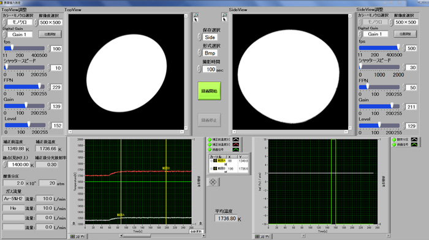The height and width of the screenshot is (240, 429).
Task: Click the SideView image scroll-left arrow
Action: pyautogui.click(x=234, y=132)
